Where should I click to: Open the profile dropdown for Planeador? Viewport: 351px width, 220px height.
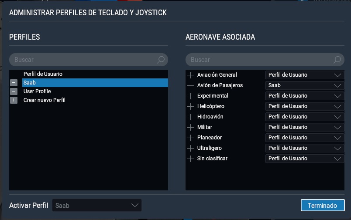tap(304, 138)
